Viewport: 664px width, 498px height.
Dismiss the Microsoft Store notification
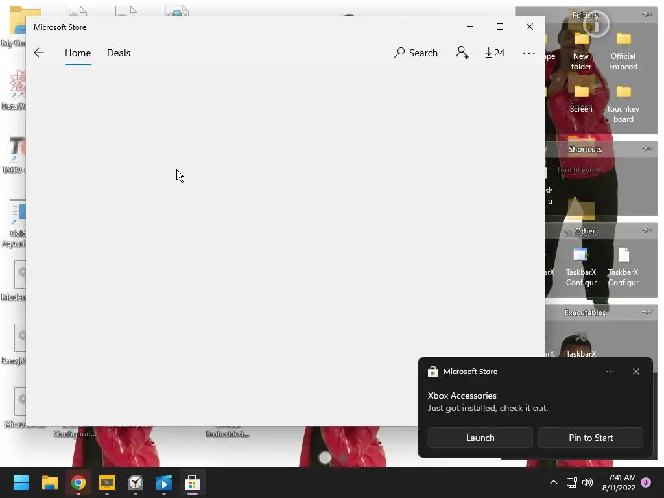[635, 372]
